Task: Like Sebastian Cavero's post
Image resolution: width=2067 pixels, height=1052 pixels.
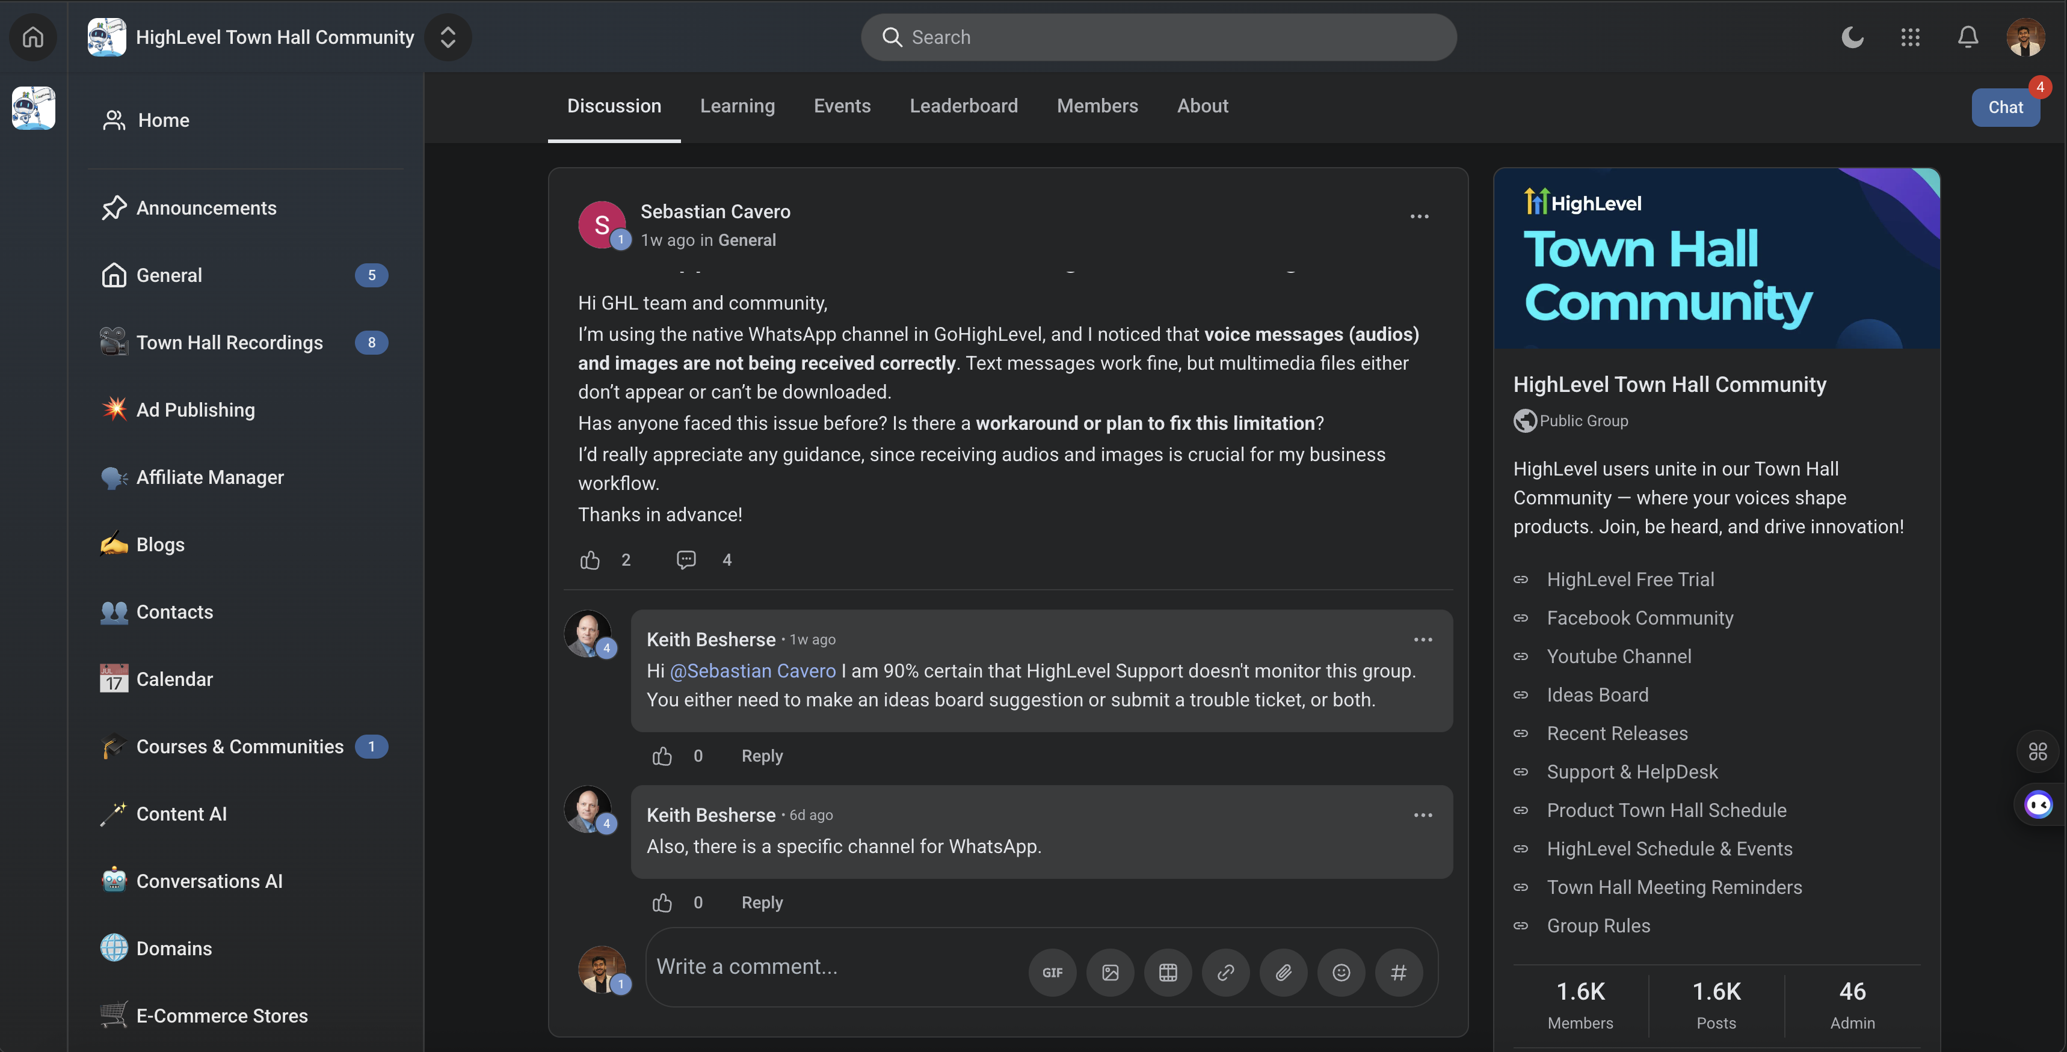Action: pyautogui.click(x=590, y=560)
